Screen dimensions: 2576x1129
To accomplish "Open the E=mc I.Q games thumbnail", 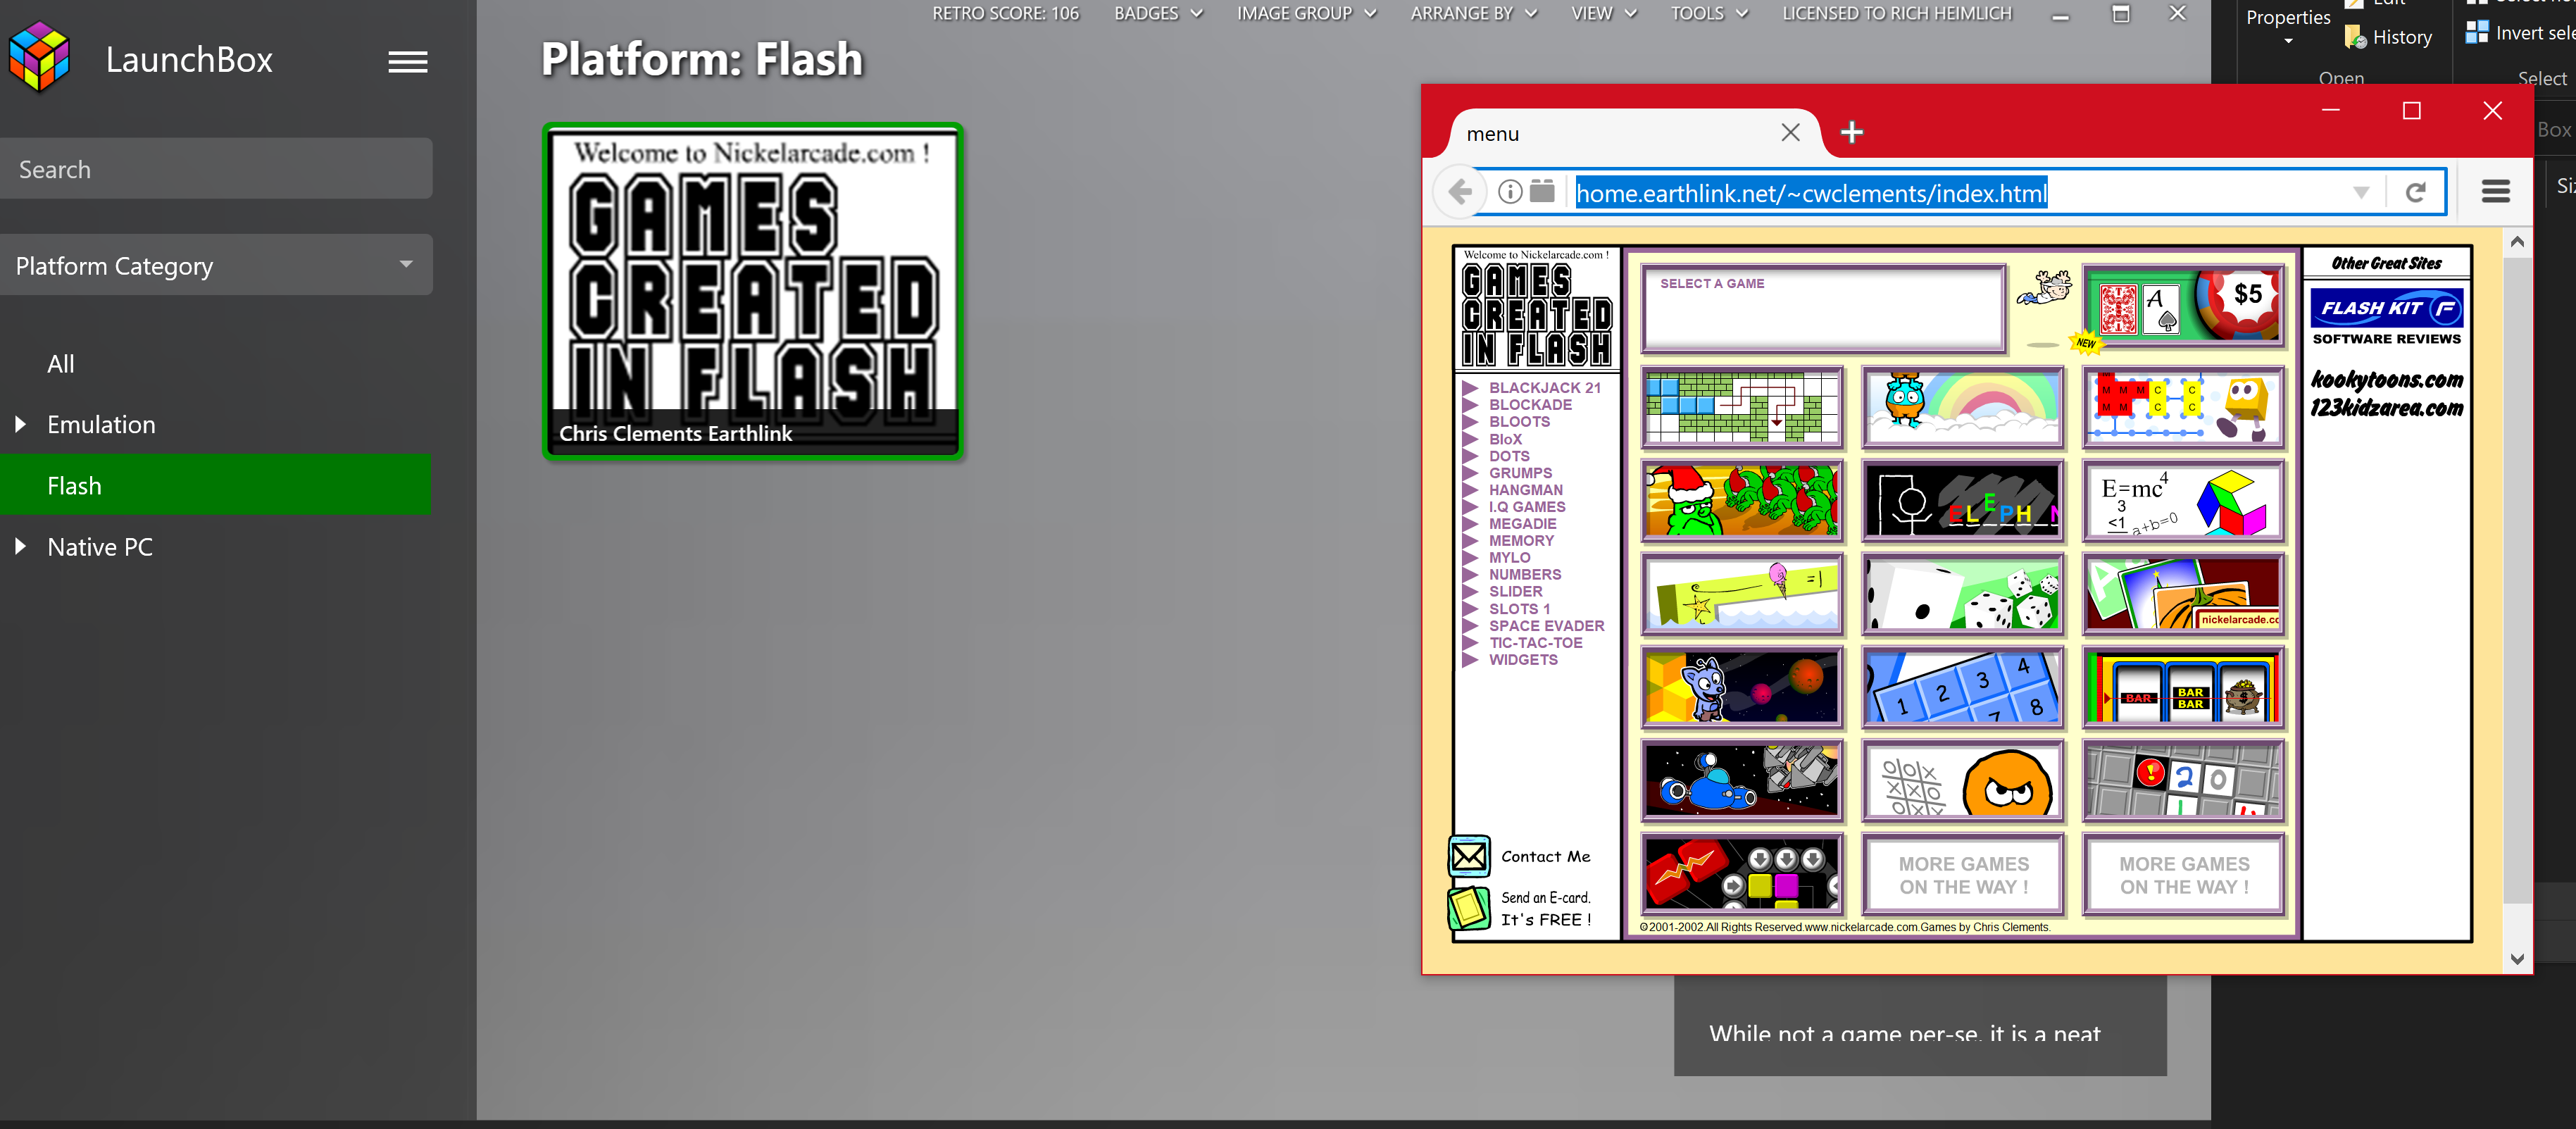I will tap(2183, 500).
